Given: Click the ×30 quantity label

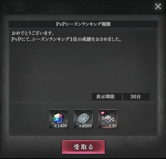Looking at the screenshot, I should click(112, 126).
